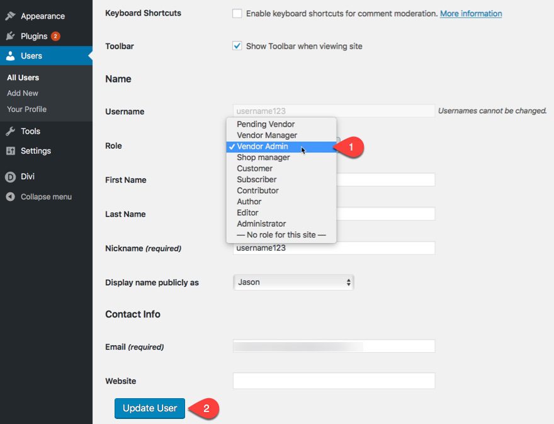The height and width of the screenshot is (424, 554).
Task: Enable keyboard shortcuts for comment moderation checkbox
Action: [237, 13]
